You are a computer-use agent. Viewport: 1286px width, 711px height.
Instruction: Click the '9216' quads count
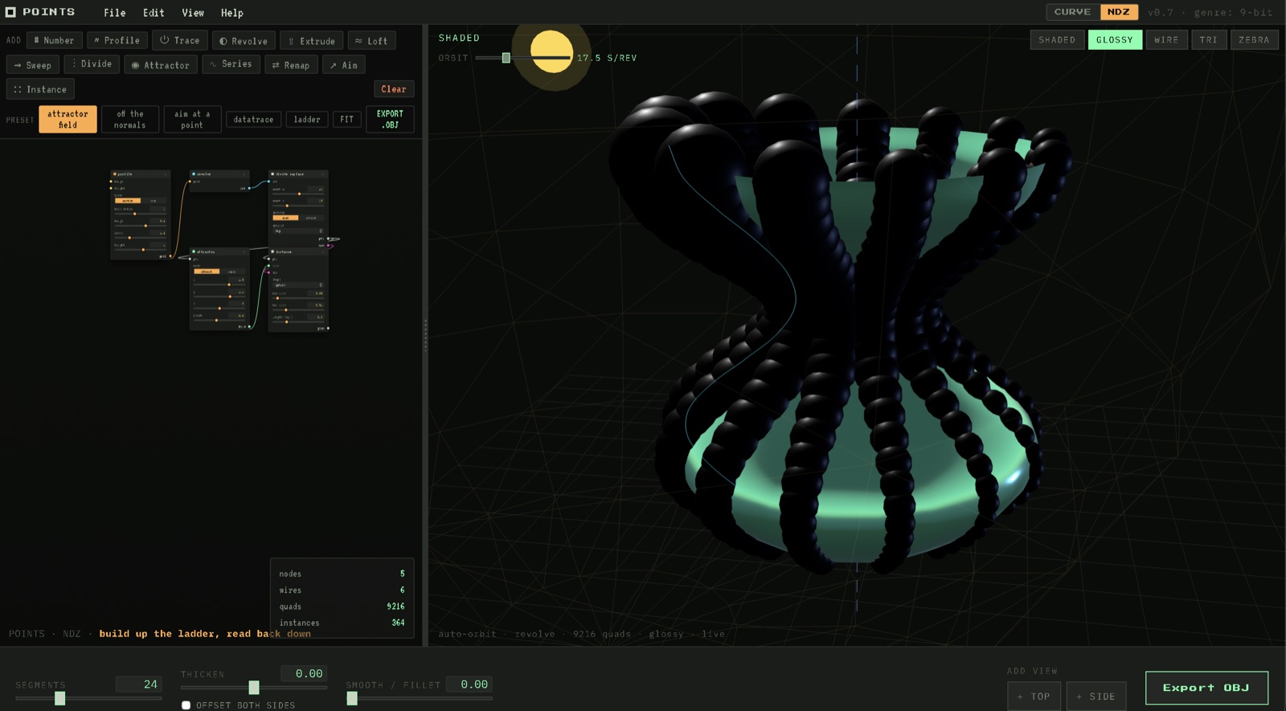coord(395,607)
